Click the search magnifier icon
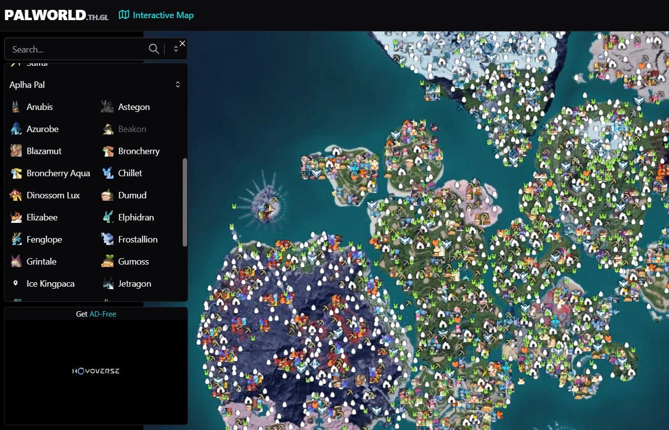Image resolution: width=669 pixels, height=430 pixels. click(154, 49)
